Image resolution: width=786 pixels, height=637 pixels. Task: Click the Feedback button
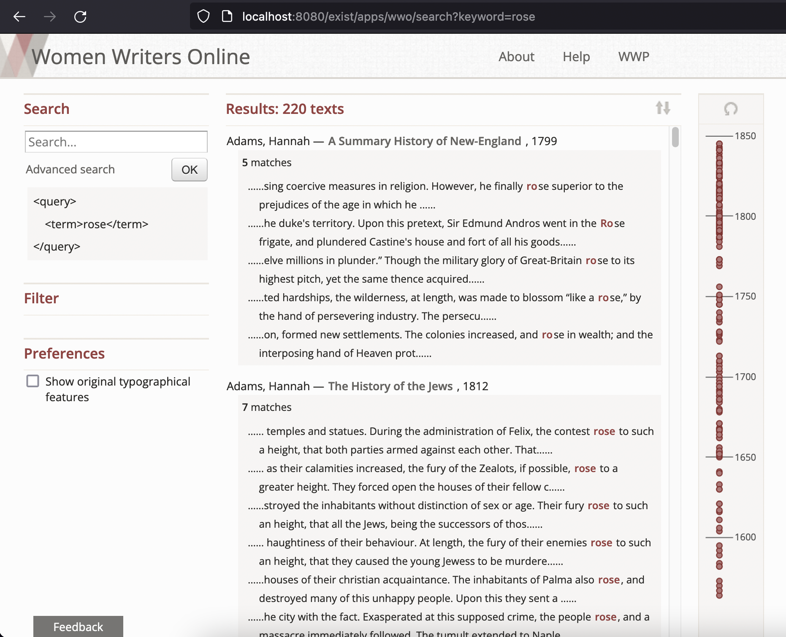[78, 626]
